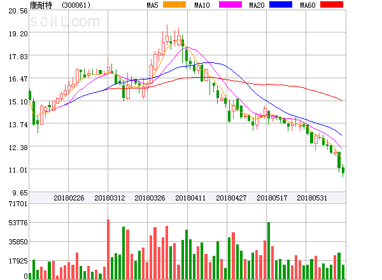Click the 0 volume axis label
382x280 pixels.
click(25, 276)
